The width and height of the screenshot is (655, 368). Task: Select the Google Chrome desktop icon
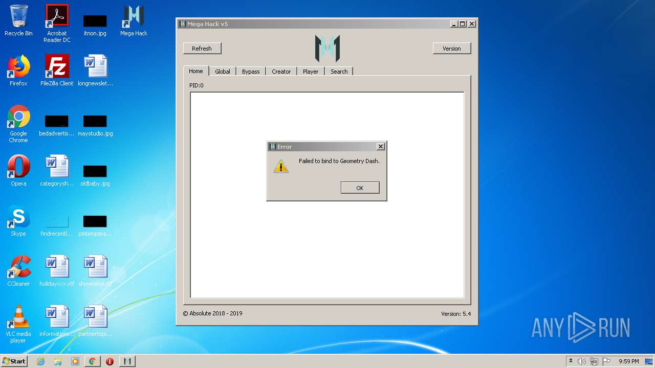point(18,124)
